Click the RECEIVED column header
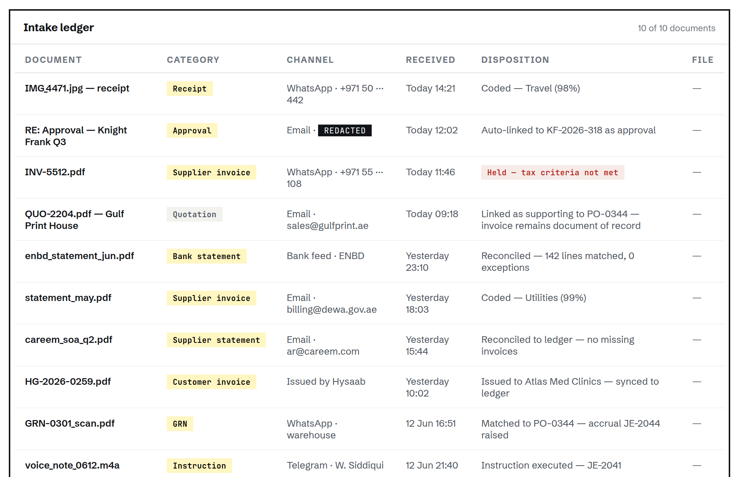The height and width of the screenshot is (477, 739). point(430,60)
